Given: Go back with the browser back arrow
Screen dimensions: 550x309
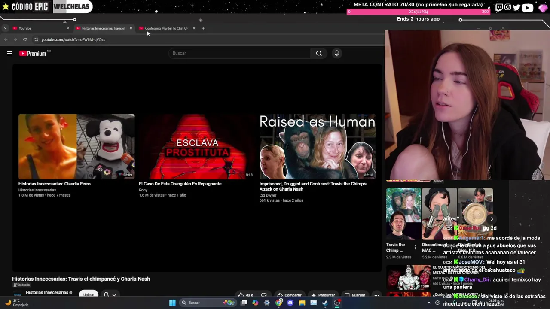Looking at the screenshot, I should (6, 39).
